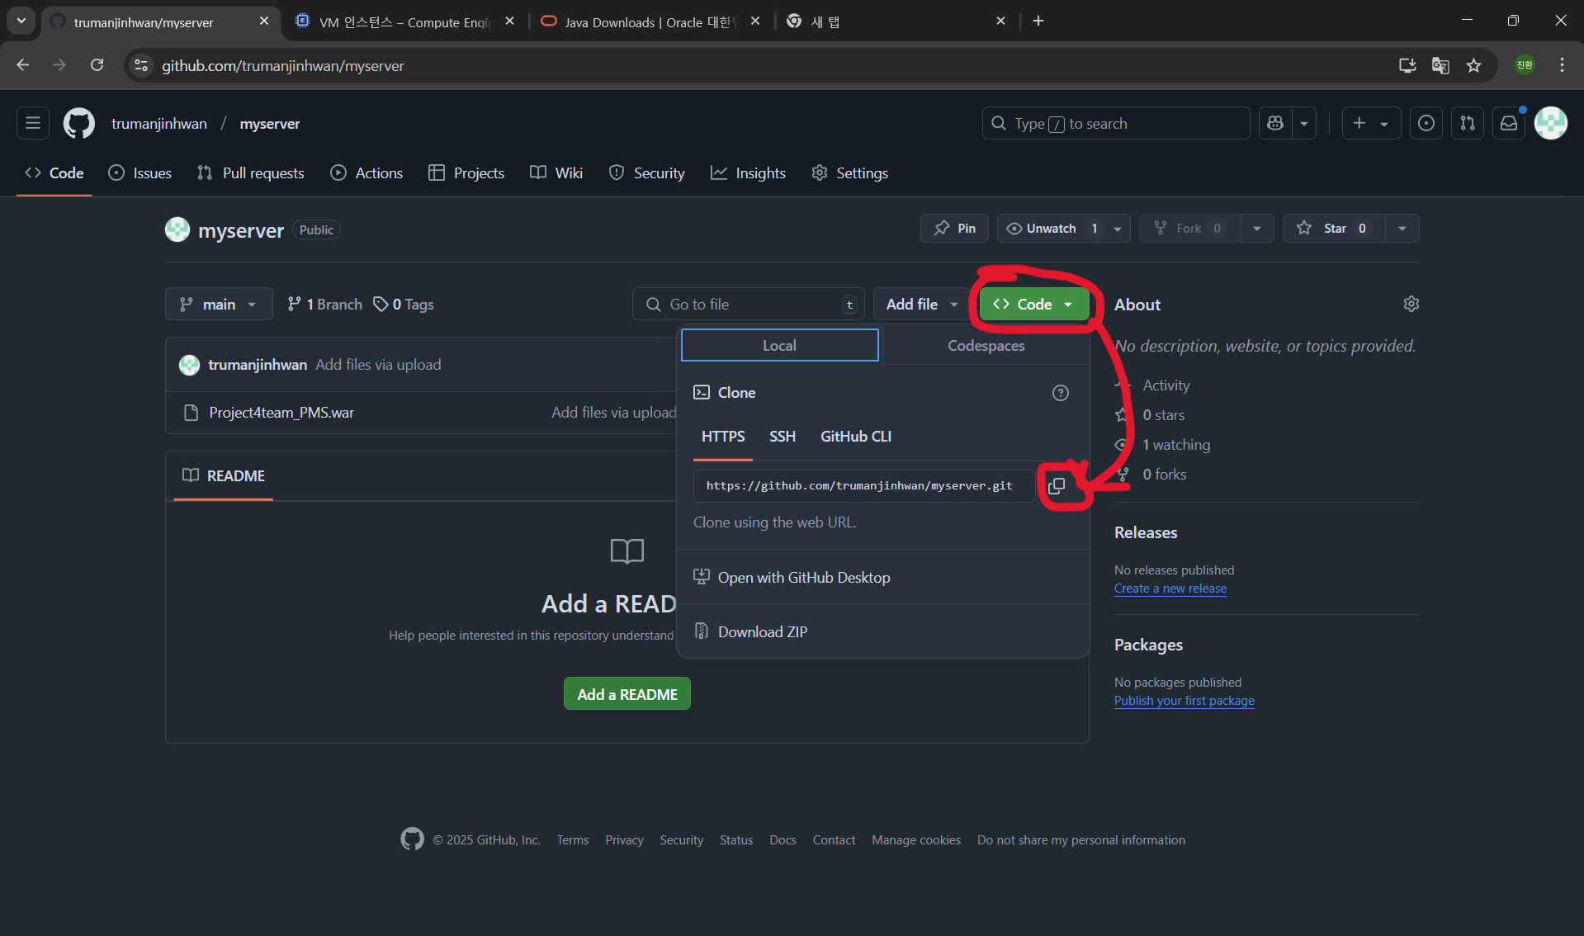Bookmark this page with star icon
This screenshot has height=936, width=1584.
click(x=1473, y=65)
